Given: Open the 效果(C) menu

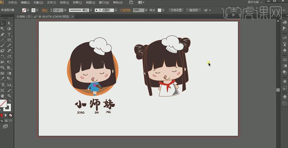Looking at the screenshot, I should 77,3.
